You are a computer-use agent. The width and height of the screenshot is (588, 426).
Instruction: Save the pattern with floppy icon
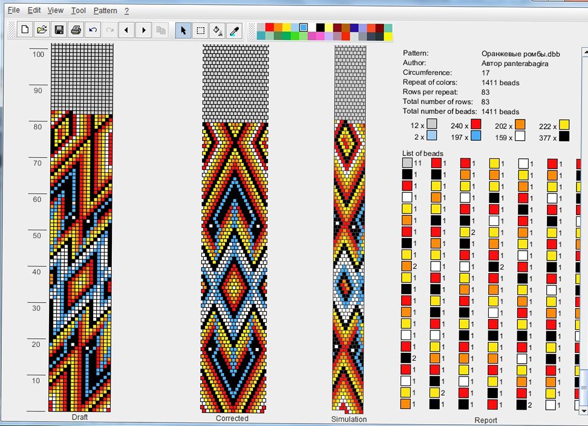pos(59,30)
